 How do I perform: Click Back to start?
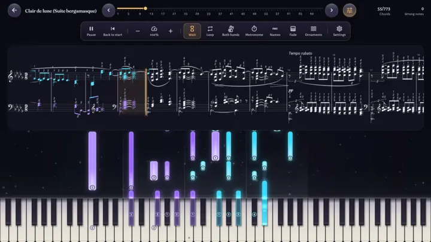pos(113,31)
